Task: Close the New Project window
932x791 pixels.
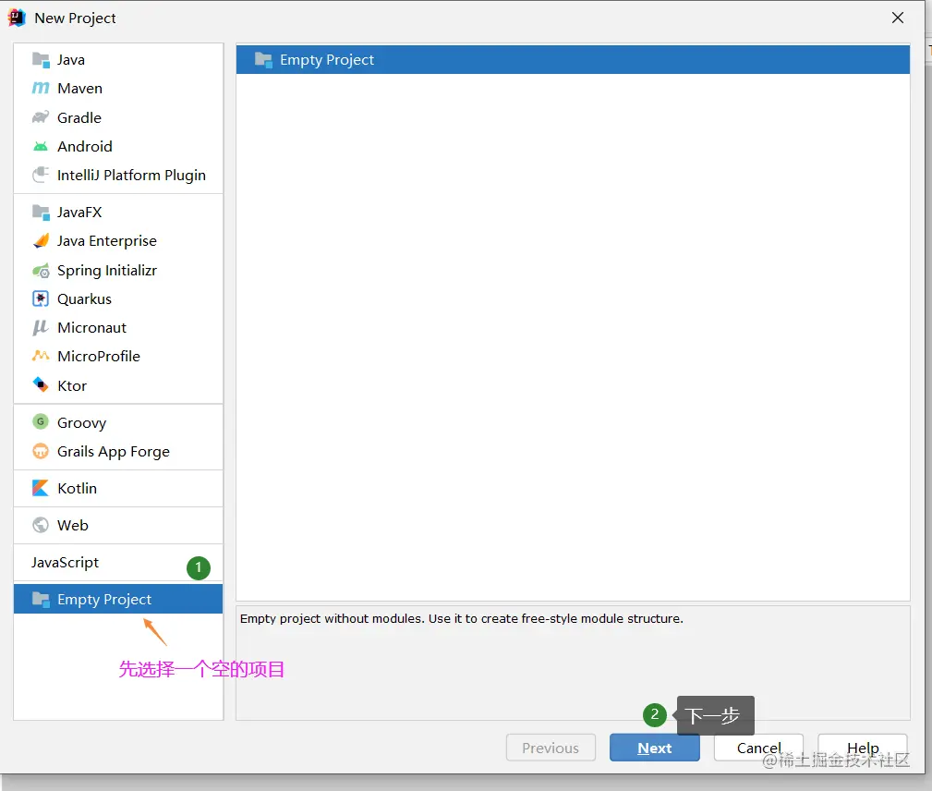Action: click(x=898, y=18)
